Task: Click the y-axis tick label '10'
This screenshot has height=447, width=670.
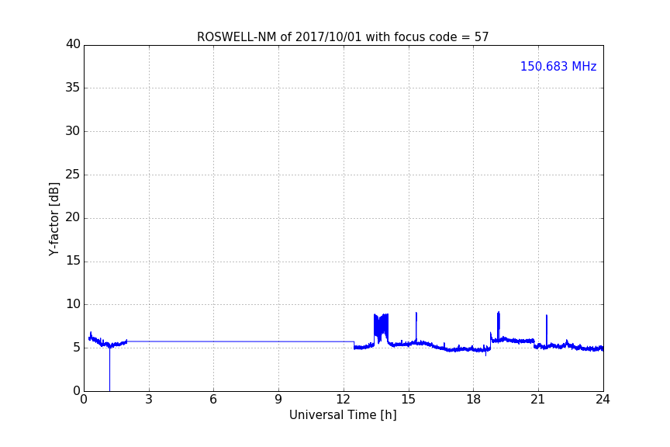Action: pyautogui.click(x=73, y=304)
